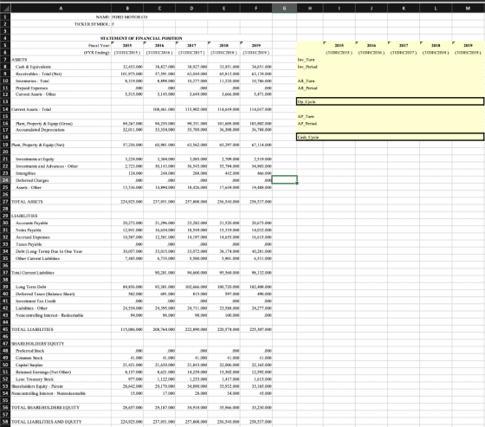Click the 'Intangibles' row label
This screenshot has width=485, height=427.
click(x=25, y=173)
